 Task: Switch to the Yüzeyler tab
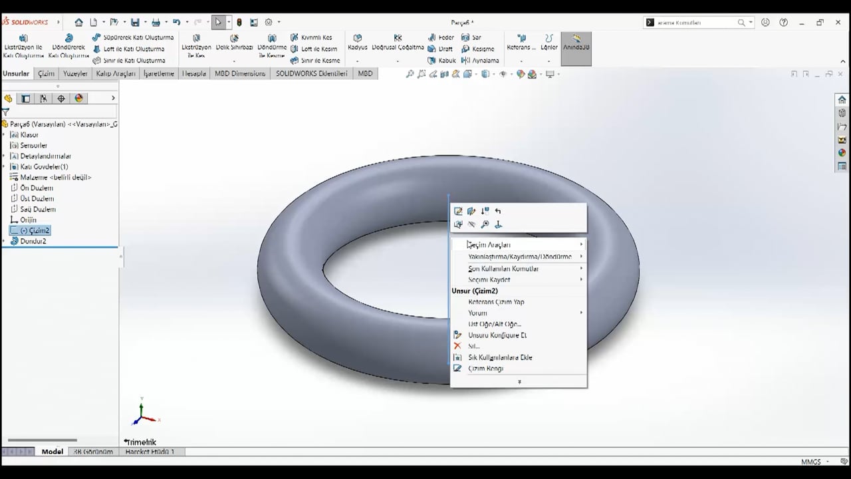(75, 74)
